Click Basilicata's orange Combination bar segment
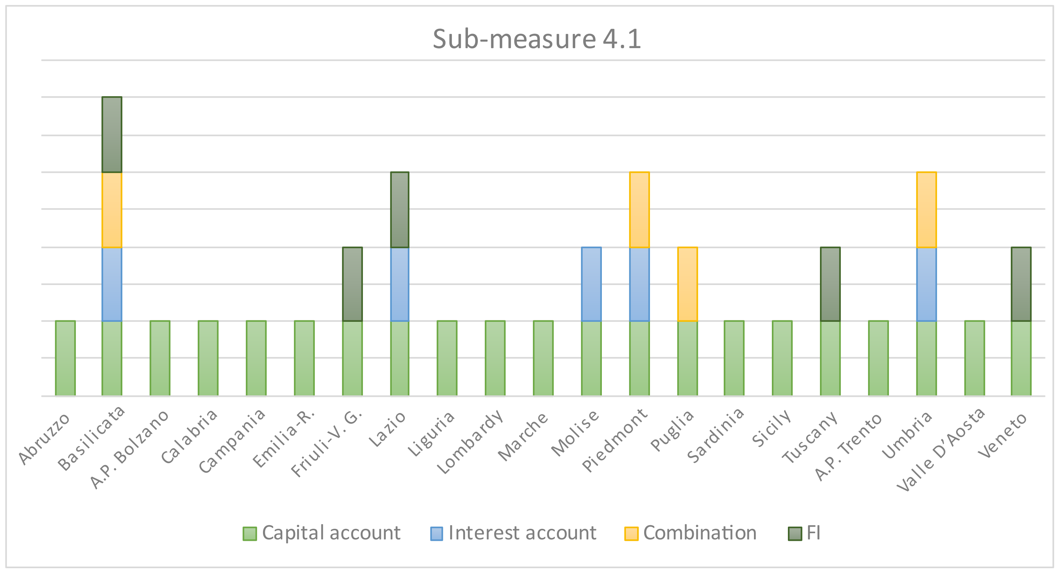This screenshot has height=574, width=1060. pyautogui.click(x=112, y=210)
